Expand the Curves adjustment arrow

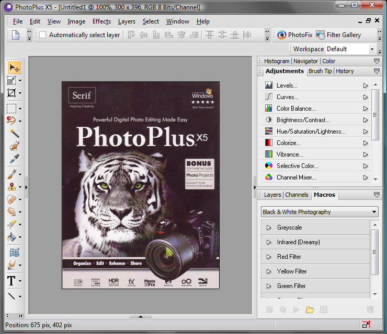[366, 97]
